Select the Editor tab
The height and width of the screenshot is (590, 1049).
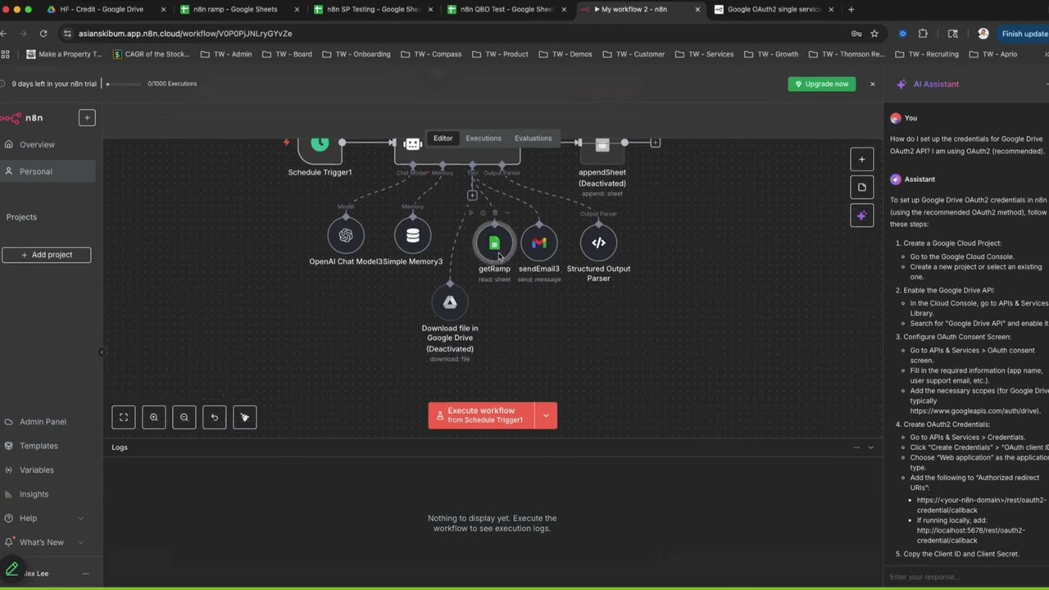(x=443, y=138)
